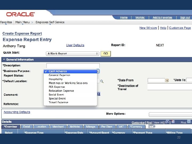Open New Window link
Screen dimensions: 192x144
click(148, 28)
